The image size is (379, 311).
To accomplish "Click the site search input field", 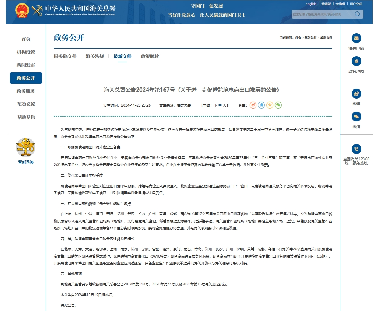I will (323, 14).
